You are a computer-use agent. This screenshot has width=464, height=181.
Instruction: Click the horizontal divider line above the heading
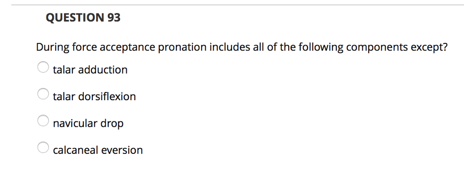click(232, 5)
